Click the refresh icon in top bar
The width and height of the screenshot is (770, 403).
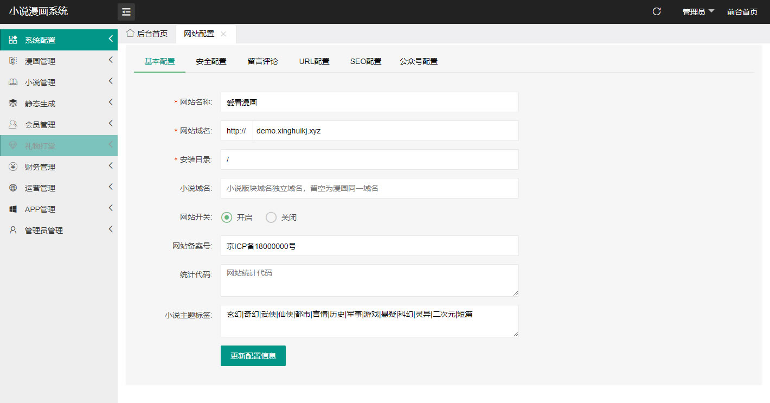tap(657, 11)
